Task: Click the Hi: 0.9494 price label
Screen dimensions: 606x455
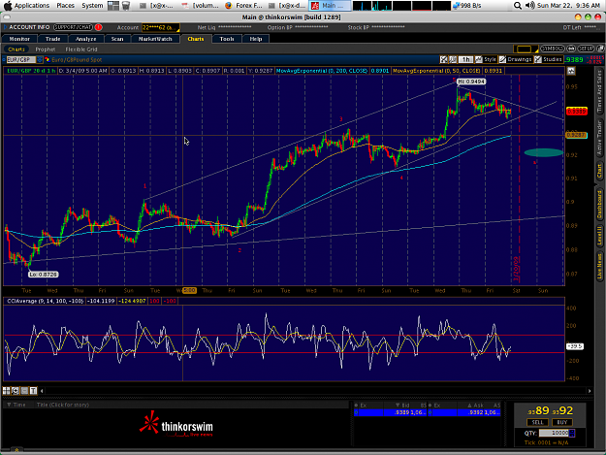Action: pos(470,81)
